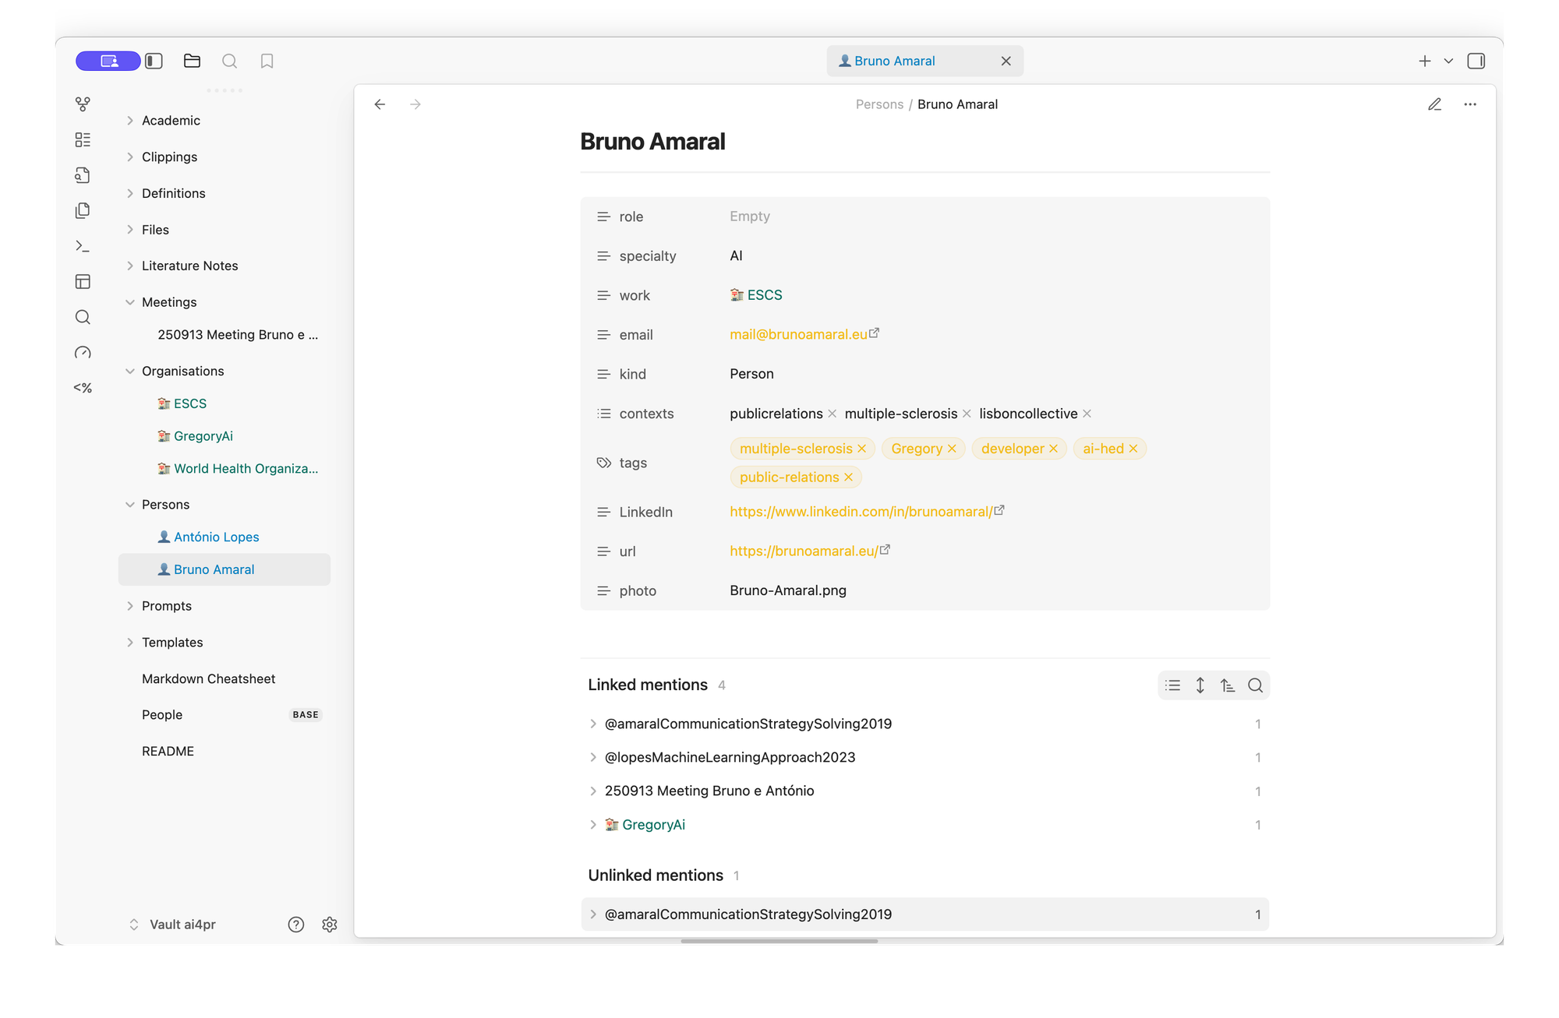Open tab list dropdown arrow

[x=1448, y=61]
